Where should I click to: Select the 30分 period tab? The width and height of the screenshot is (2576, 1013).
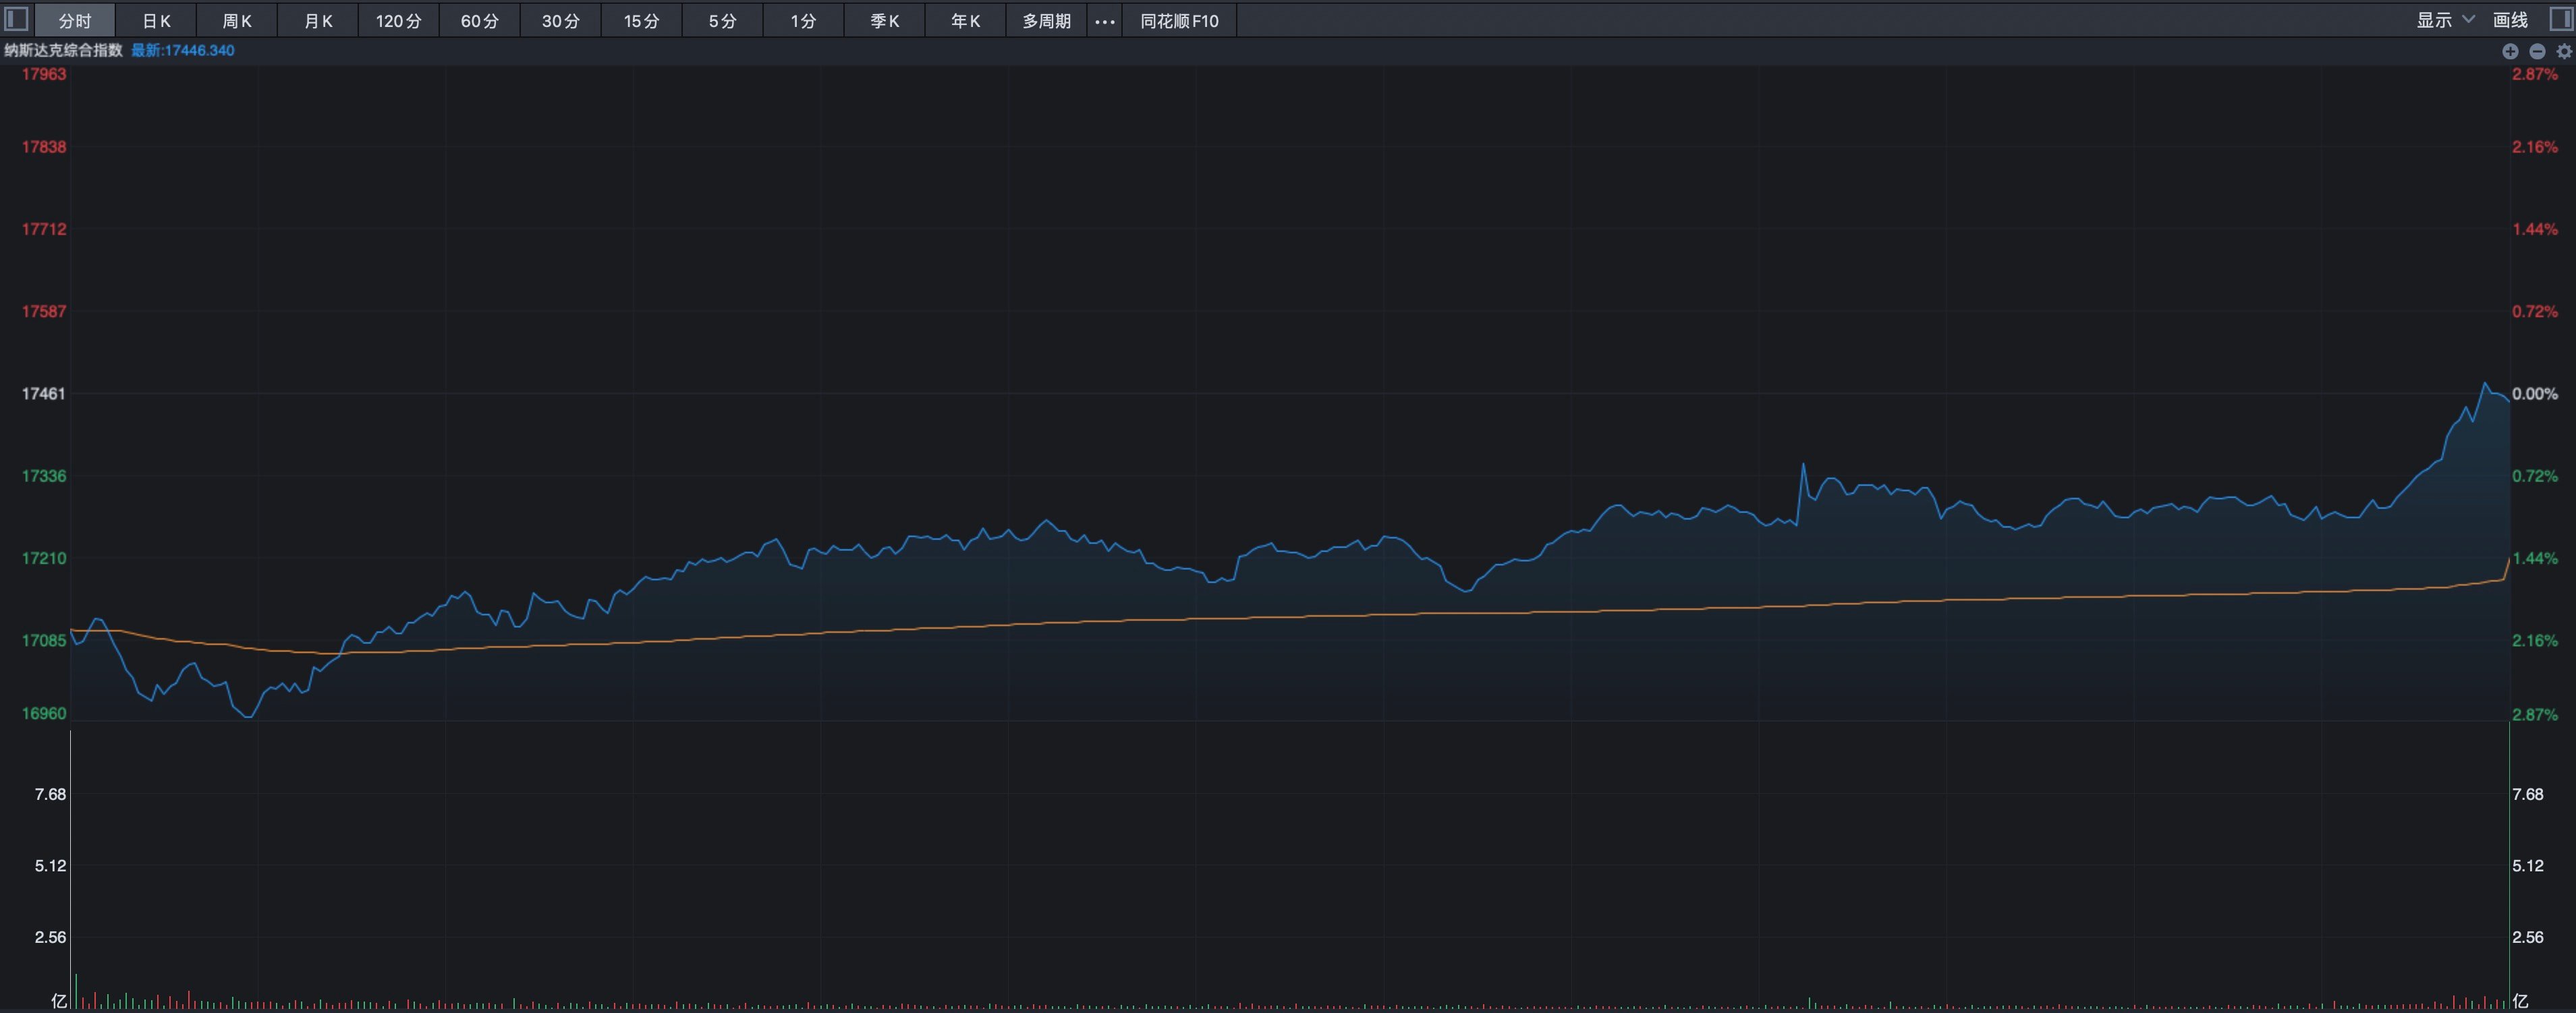click(561, 21)
